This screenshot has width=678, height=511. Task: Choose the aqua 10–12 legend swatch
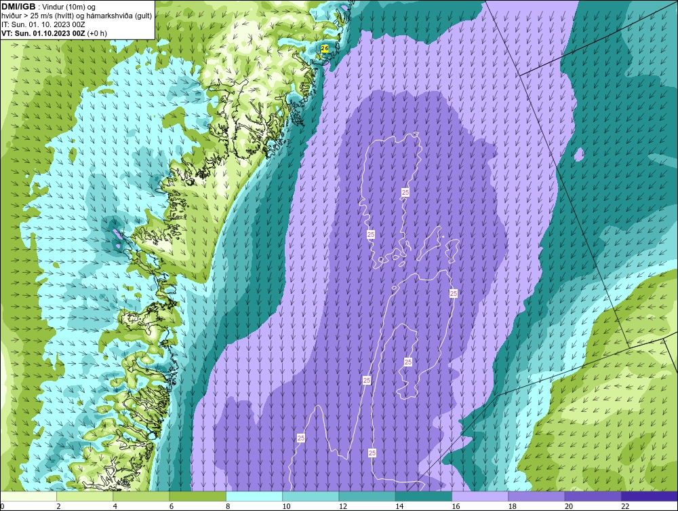click(x=311, y=496)
